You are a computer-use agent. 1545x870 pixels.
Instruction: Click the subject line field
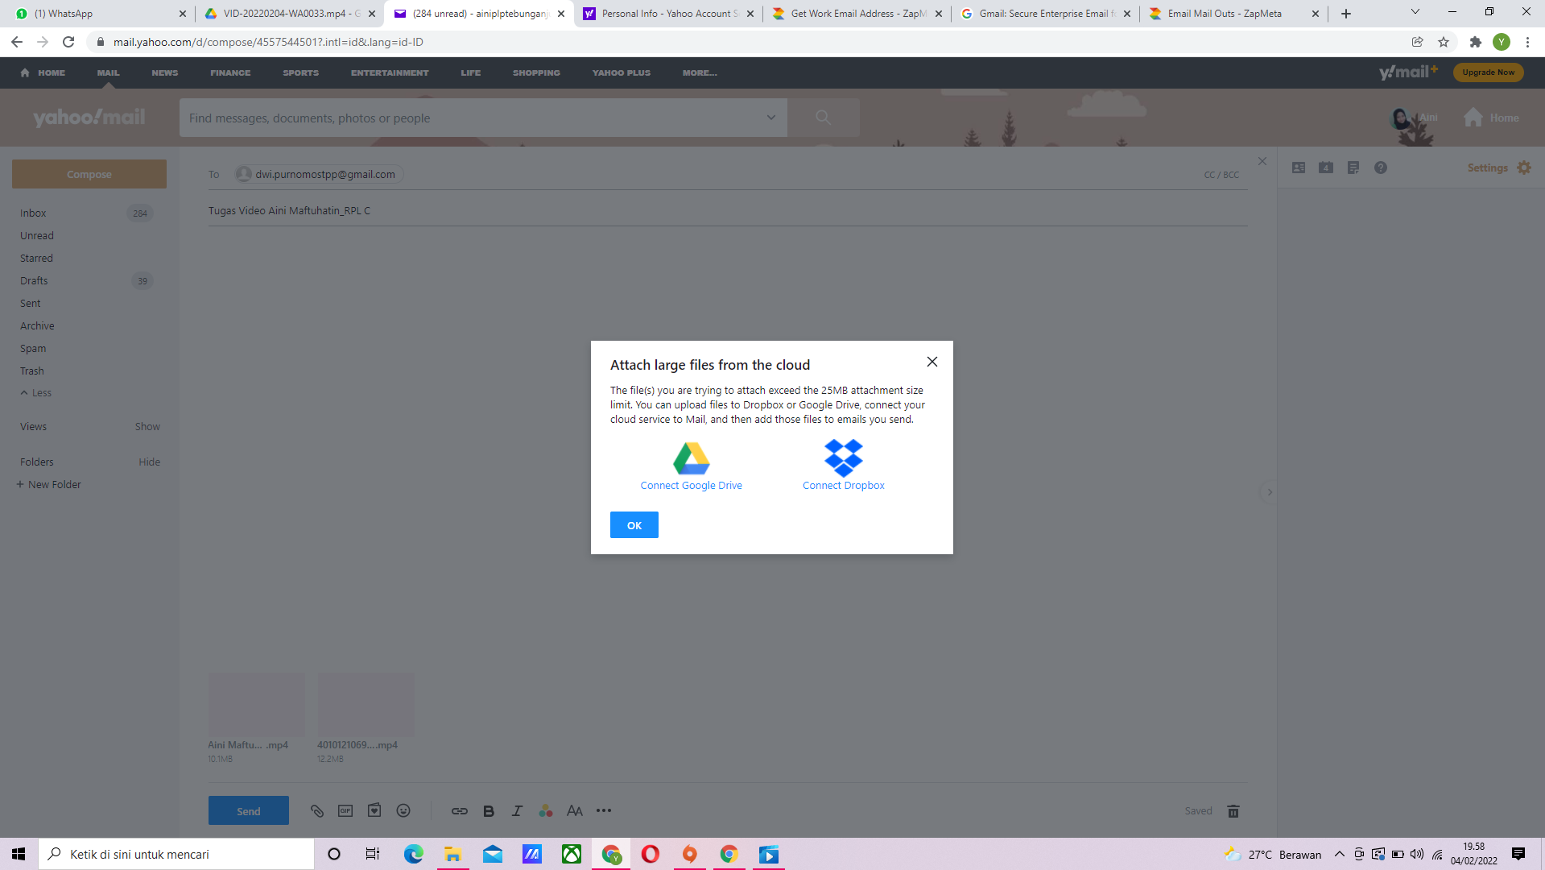728,211
